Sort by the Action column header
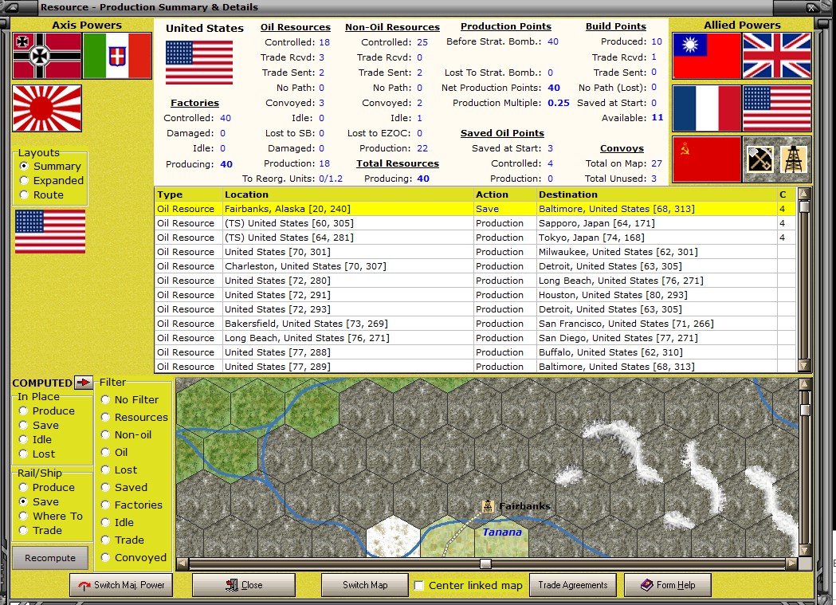 [505, 194]
